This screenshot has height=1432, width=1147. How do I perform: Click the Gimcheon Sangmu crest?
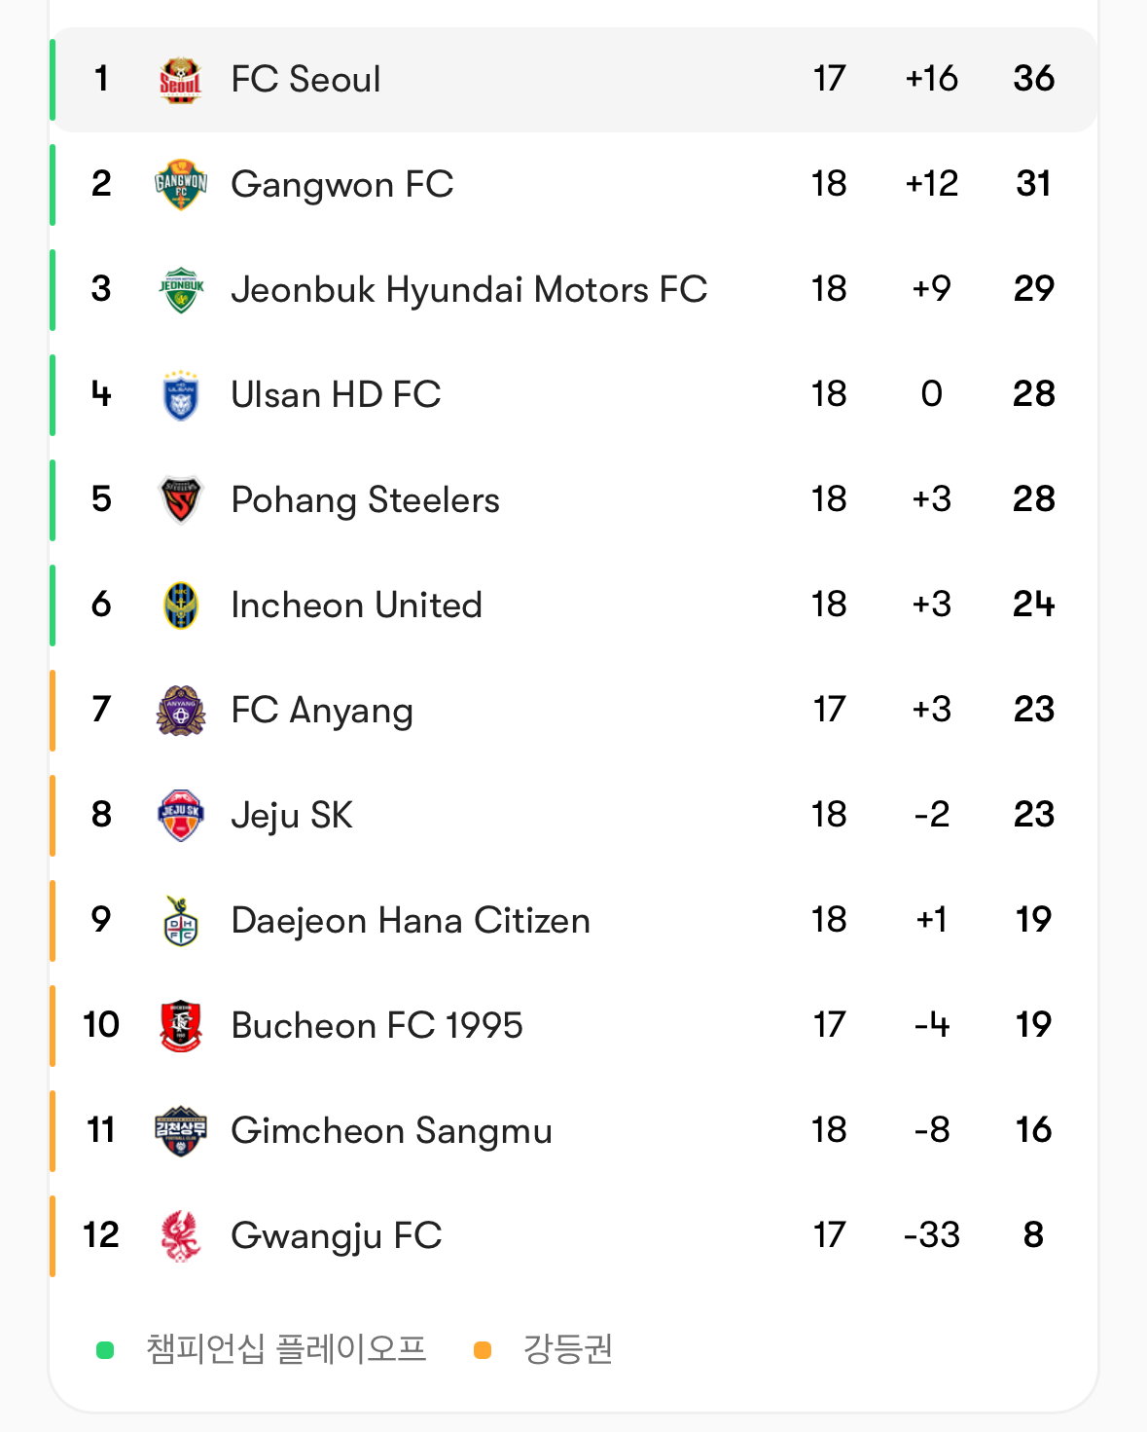coord(181,1131)
